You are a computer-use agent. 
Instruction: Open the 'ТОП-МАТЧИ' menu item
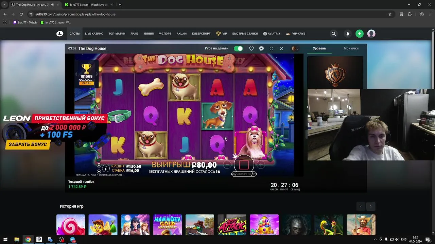click(x=117, y=34)
